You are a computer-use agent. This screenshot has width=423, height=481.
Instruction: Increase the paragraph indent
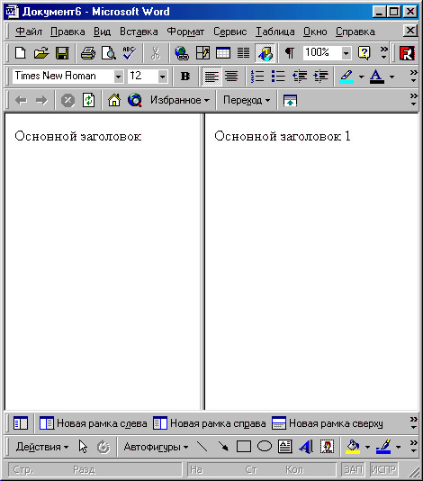[x=320, y=77]
